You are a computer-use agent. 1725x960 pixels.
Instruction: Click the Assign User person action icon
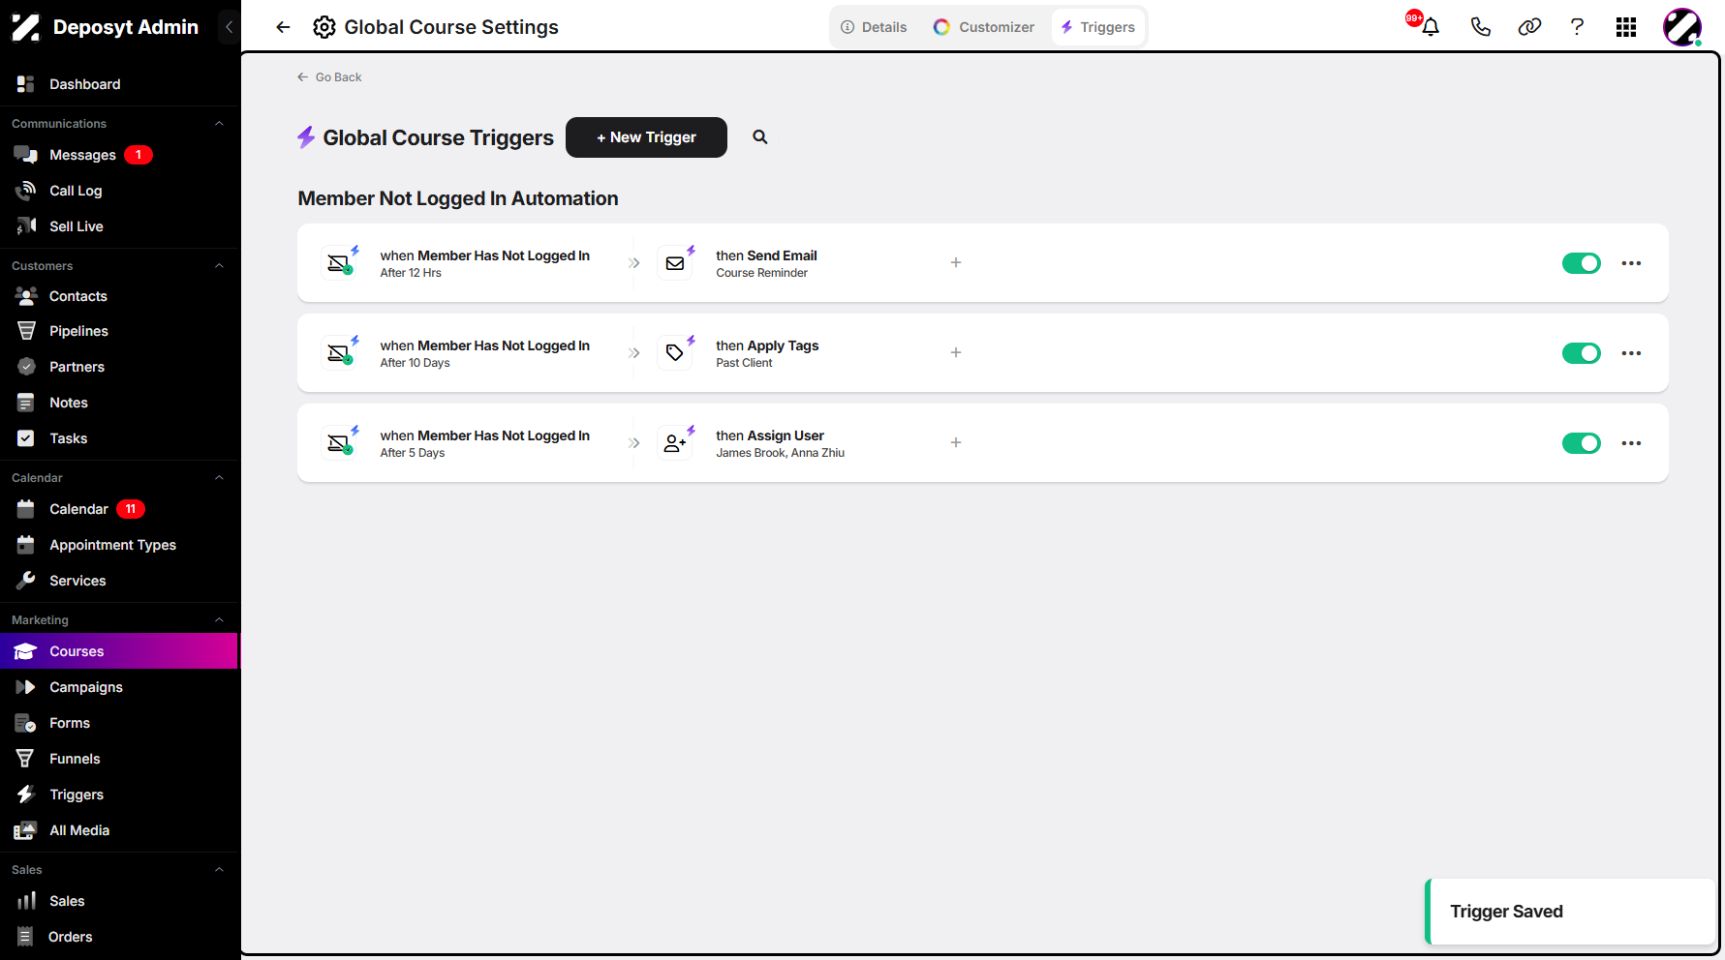(675, 442)
